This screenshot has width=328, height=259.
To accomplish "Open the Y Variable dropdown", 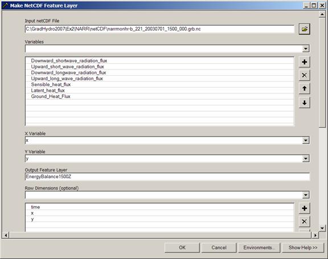I will pos(306,159).
